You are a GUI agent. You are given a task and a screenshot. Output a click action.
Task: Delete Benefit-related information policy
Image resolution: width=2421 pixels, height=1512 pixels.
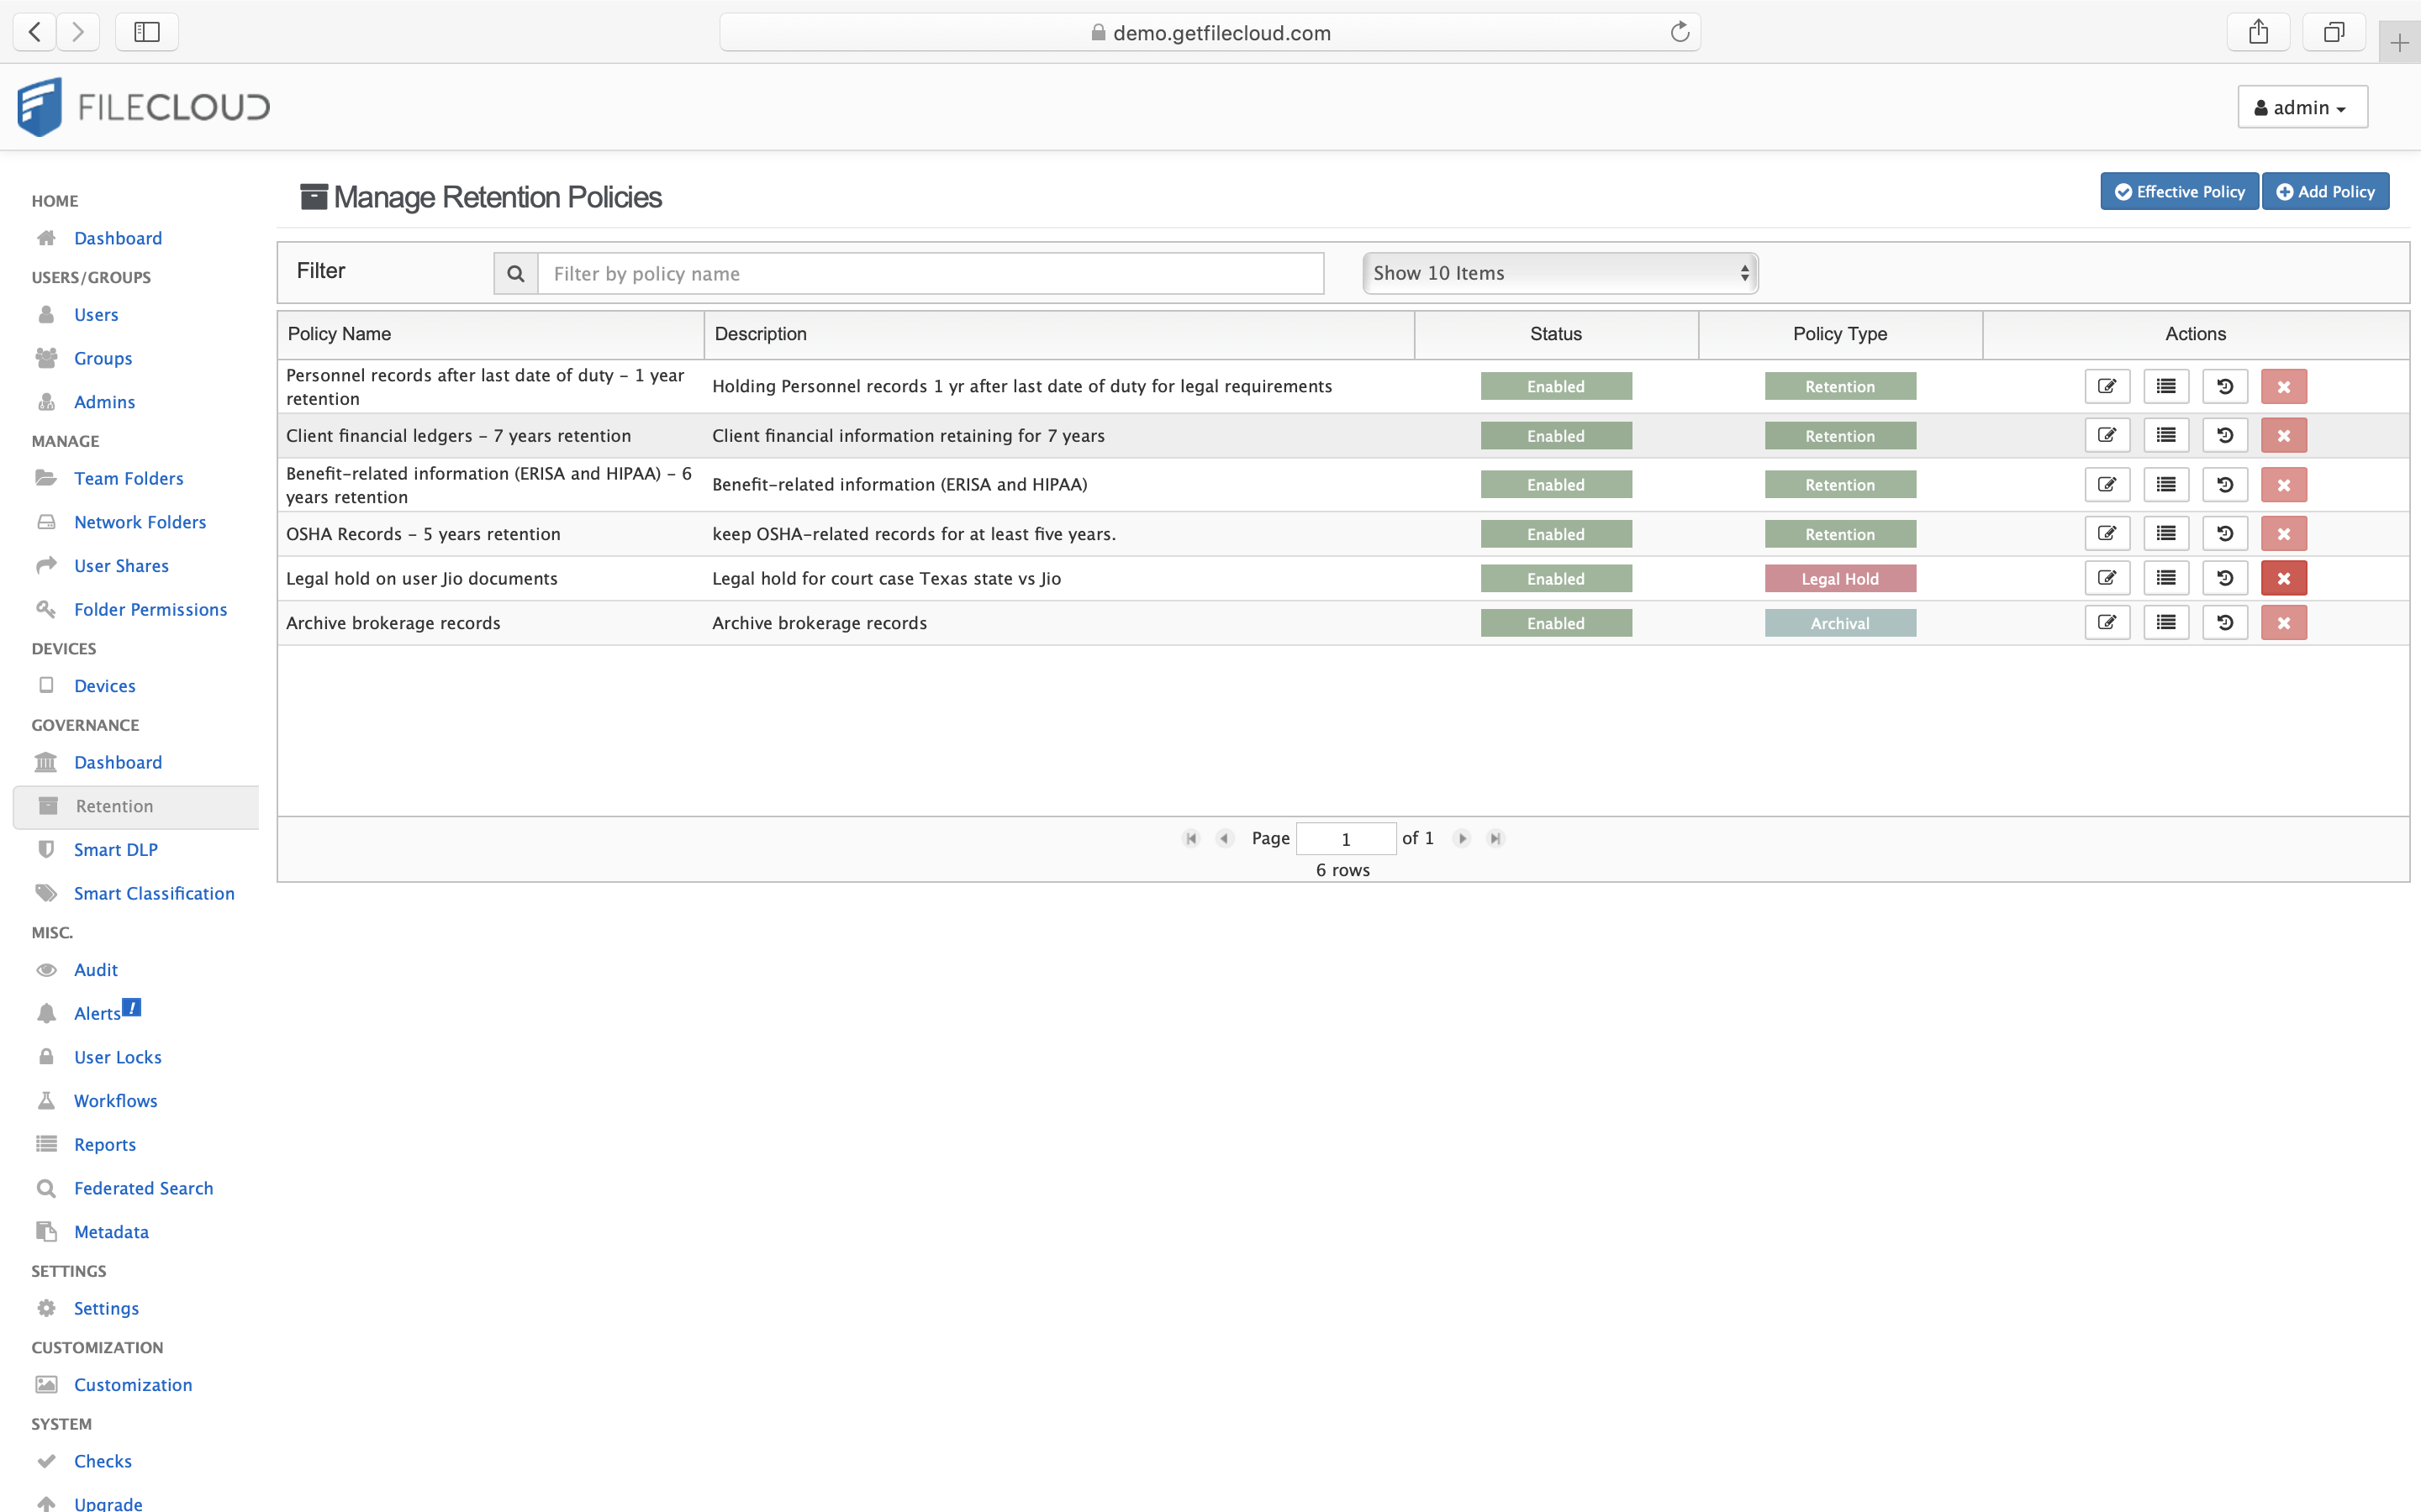coord(2284,484)
